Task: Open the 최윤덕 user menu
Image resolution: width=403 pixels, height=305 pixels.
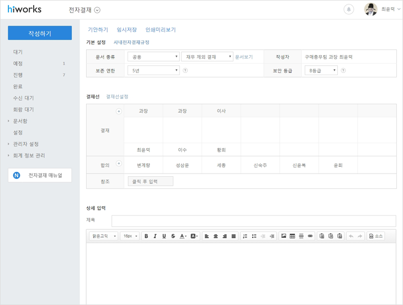Action: click(391, 9)
